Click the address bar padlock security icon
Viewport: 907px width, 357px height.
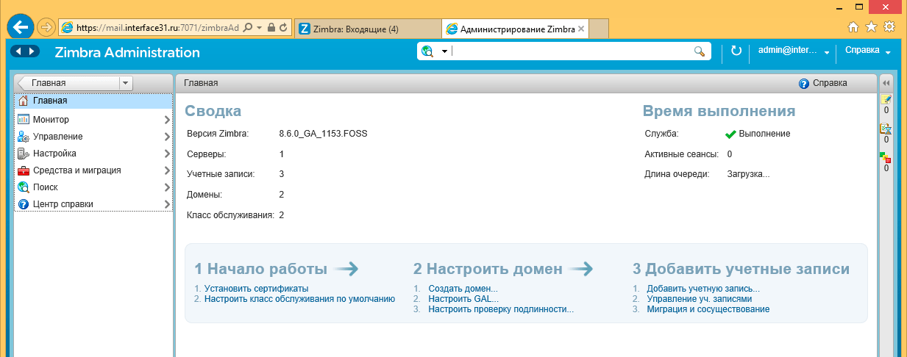click(x=271, y=27)
